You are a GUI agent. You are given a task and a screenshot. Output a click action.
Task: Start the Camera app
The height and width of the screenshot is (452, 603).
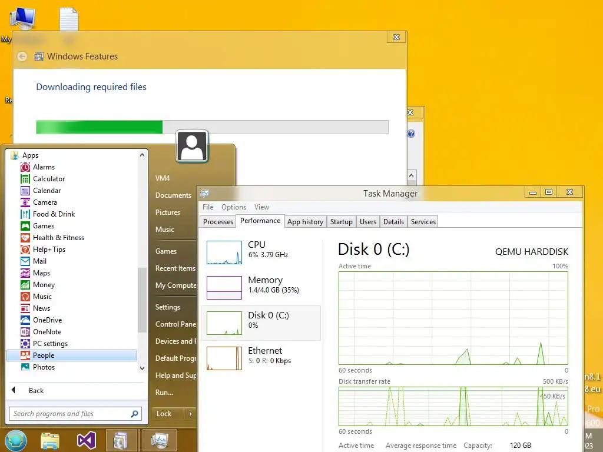pyautogui.click(x=25, y=202)
